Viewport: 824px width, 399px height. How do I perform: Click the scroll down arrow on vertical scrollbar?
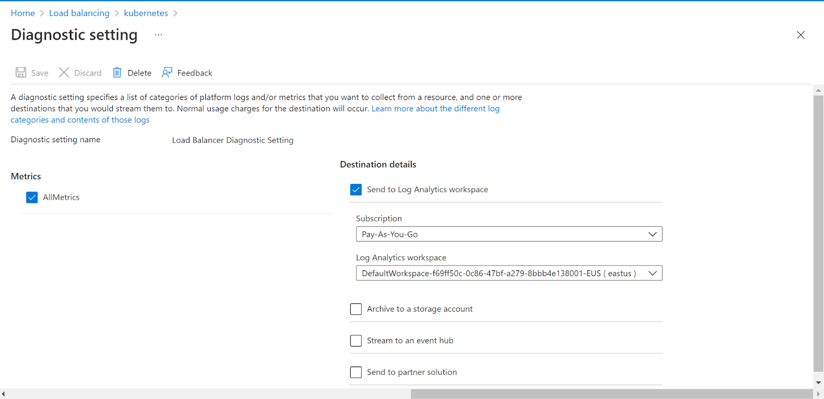click(x=818, y=383)
